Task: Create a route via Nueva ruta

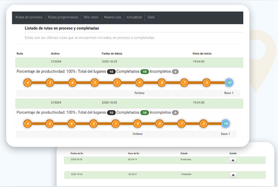Action: pyautogui.click(x=112, y=17)
